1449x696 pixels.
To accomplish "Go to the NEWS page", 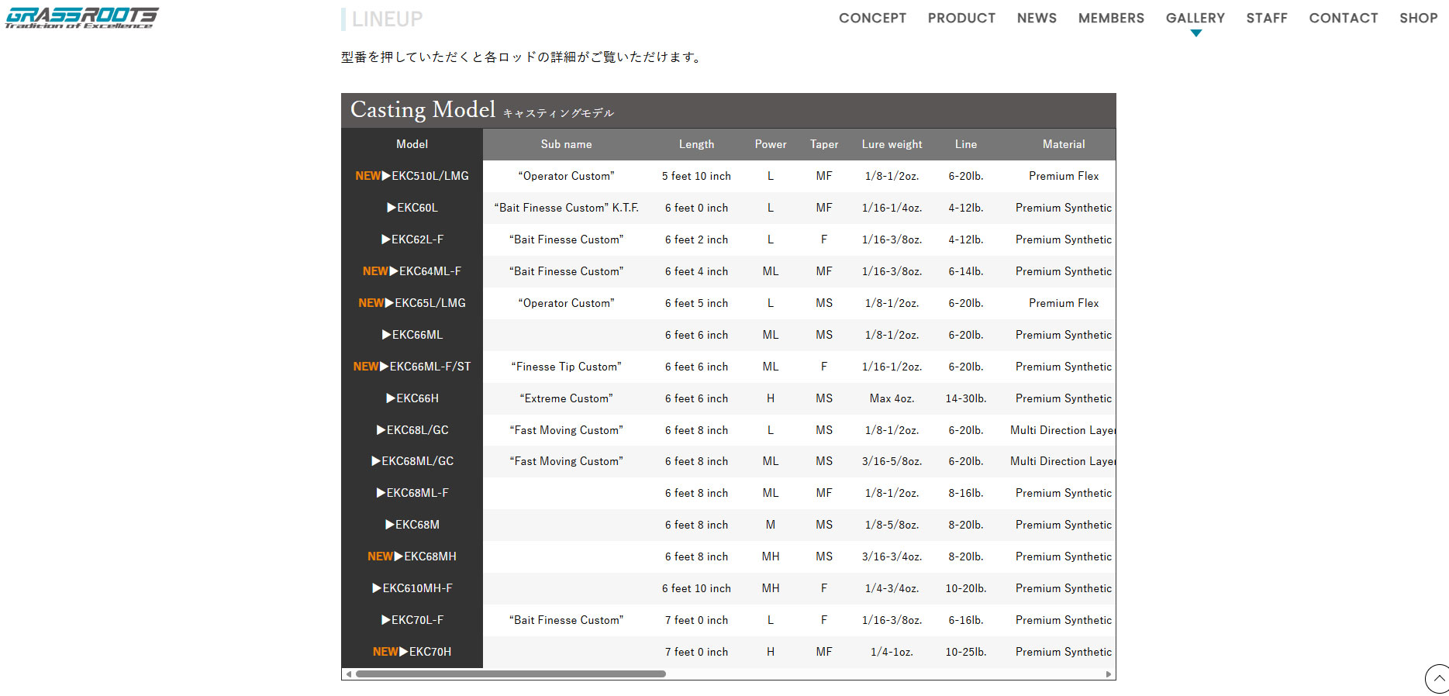I will 1037,18.
